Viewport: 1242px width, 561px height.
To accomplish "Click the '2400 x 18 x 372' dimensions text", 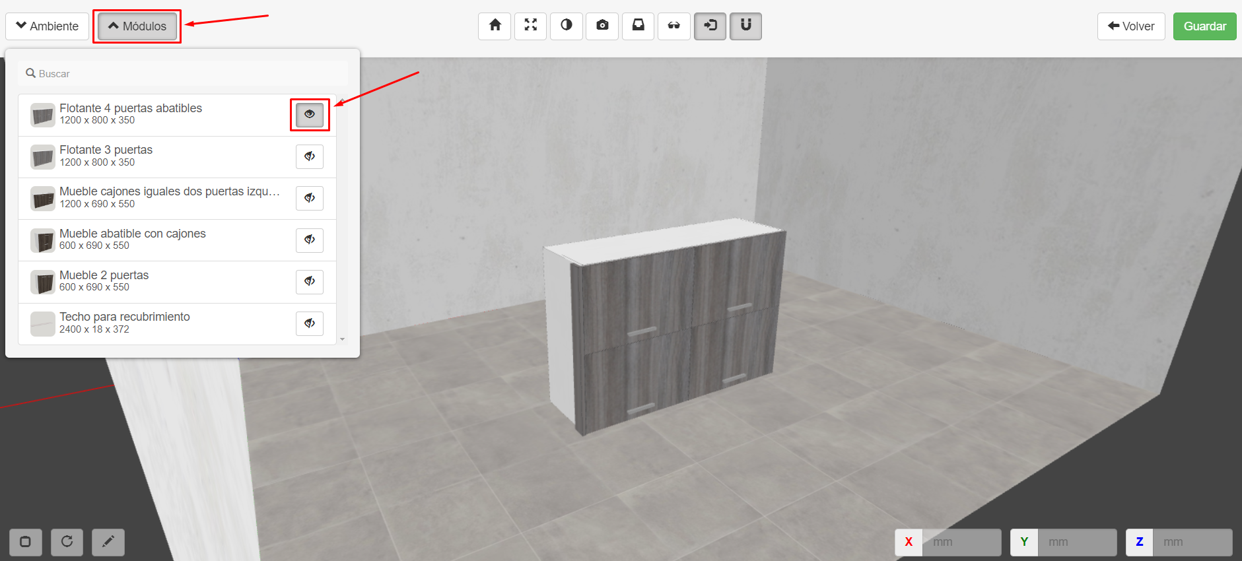I will point(94,329).
